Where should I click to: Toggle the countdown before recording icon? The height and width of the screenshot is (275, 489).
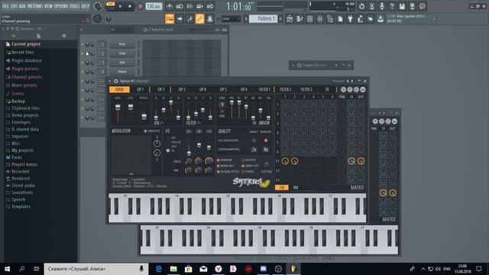(x=189, y=6)
